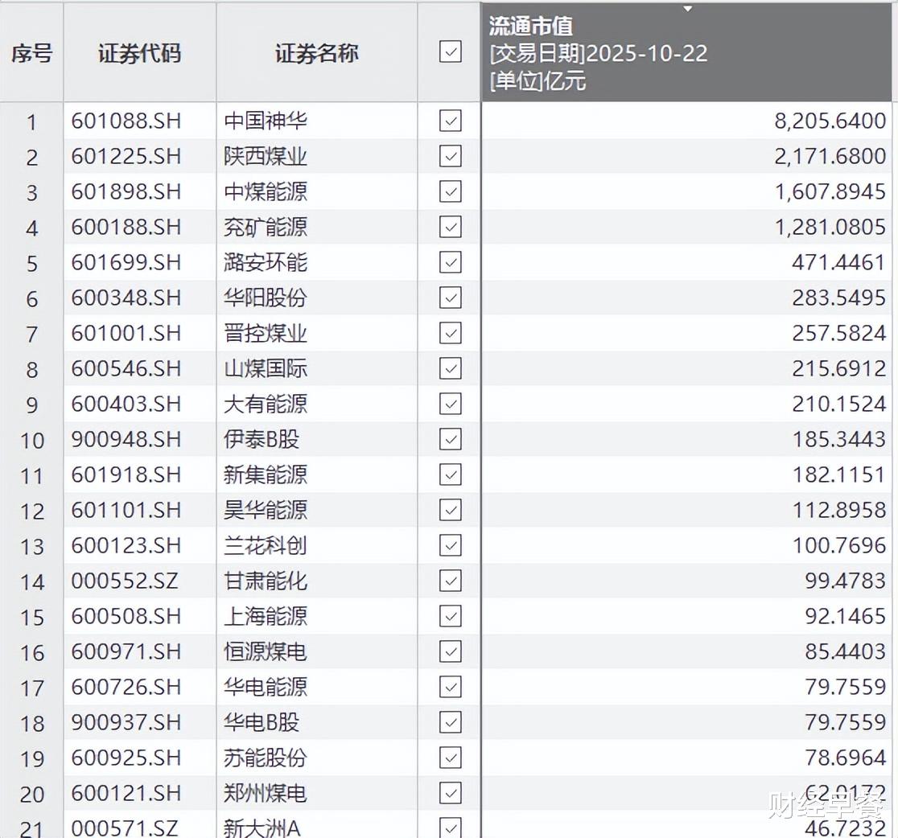
Task: Click market value 2,171.6800
Action: coord(830,156)
